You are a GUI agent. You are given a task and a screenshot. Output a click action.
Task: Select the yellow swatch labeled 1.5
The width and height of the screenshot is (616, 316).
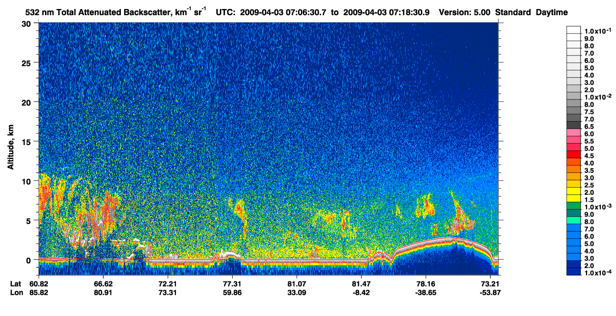click(574, 199)
